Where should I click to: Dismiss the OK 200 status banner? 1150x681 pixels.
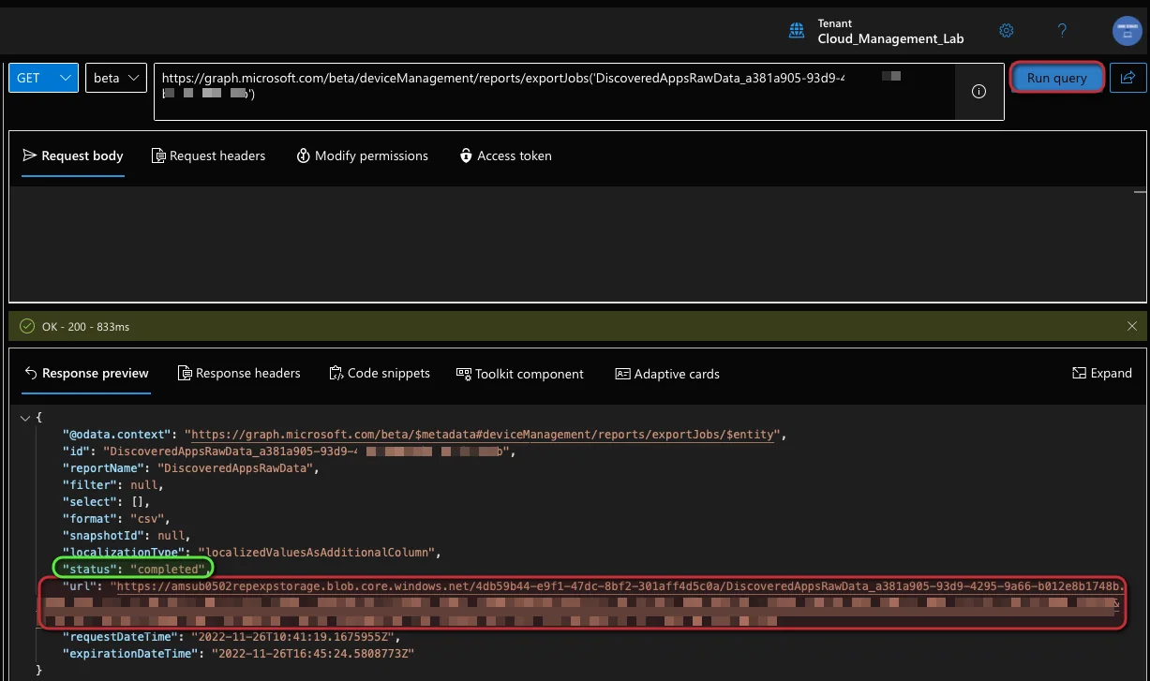click(x=1132, y=327)
